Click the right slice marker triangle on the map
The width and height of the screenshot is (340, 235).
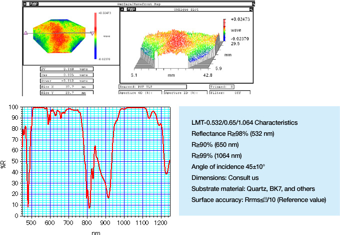point(92,33)
